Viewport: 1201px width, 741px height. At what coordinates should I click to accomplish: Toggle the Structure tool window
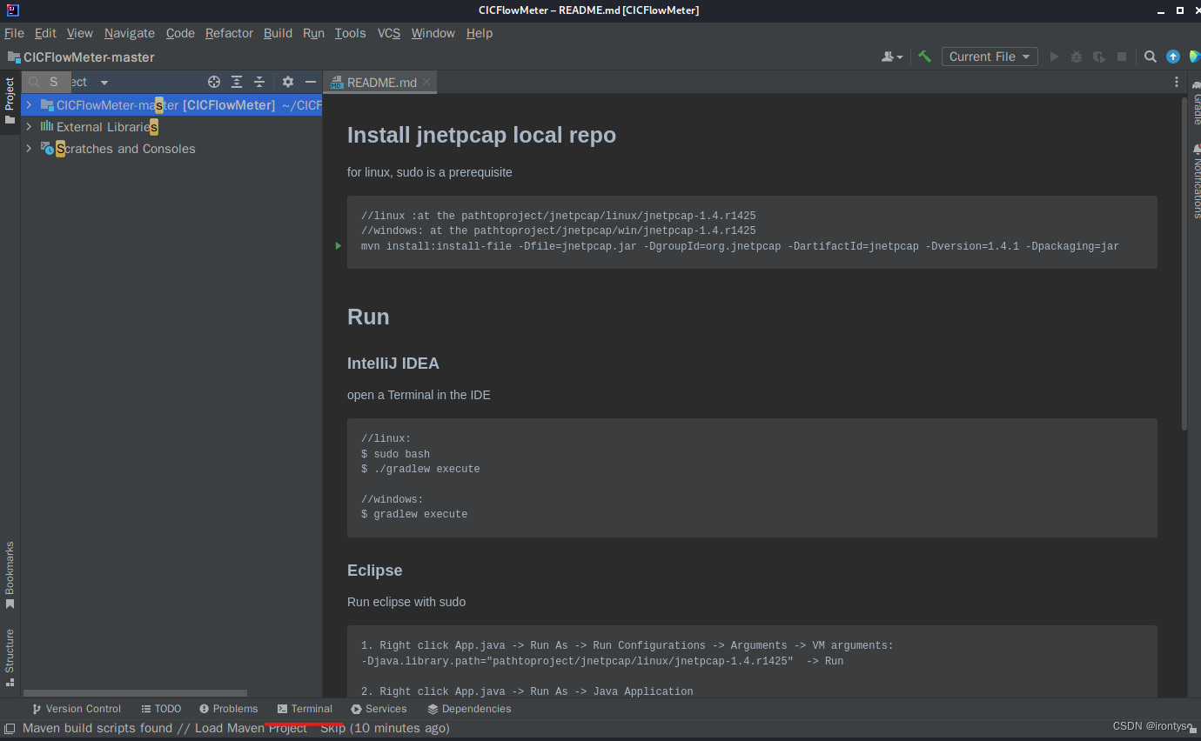tap(10, 652)
